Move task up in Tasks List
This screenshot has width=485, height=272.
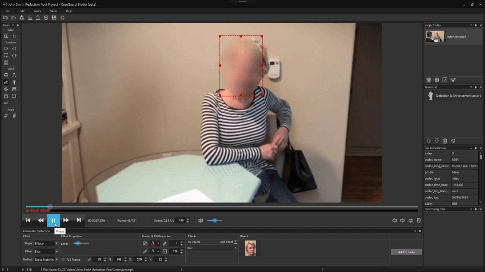point(429,141)
